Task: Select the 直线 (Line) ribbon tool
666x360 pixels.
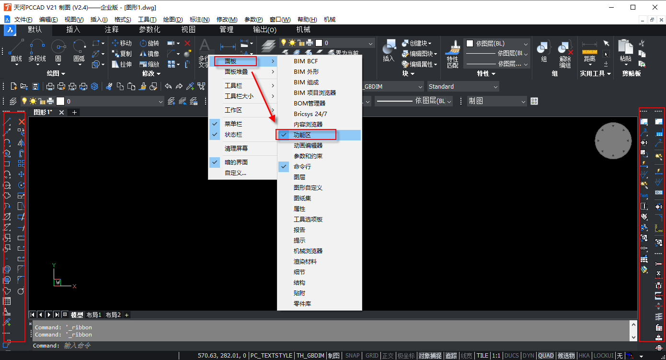Action: (x=16, y=52)
